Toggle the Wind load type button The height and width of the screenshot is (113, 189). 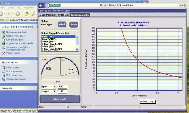click(x=62, y=24)
